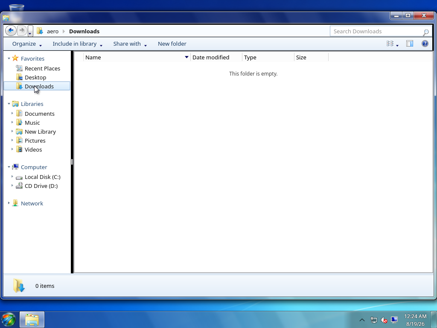Viewport: 437px width, 328px height.
Task: Collapse the Favorites group
Action: click(x=9, y=58)
